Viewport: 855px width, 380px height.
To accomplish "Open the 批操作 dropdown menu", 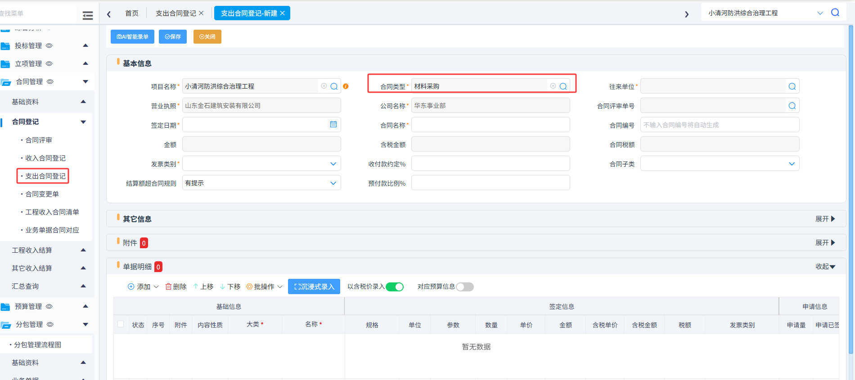I will [265, 286].
